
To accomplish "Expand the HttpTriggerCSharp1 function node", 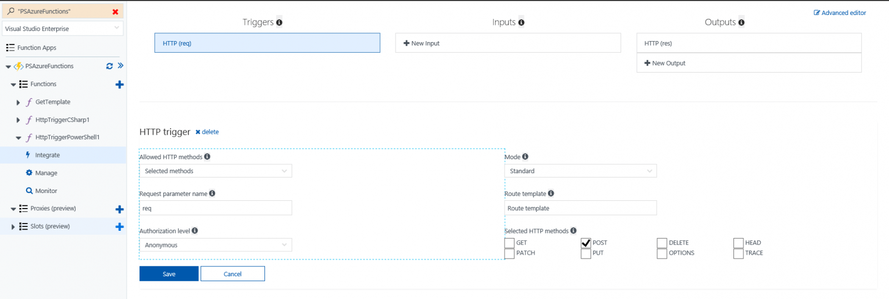I will tap(18, 120).
